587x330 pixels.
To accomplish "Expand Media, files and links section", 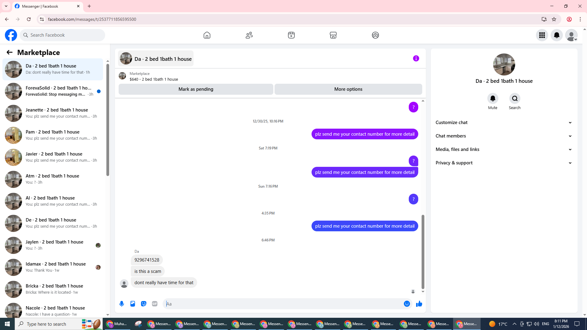I will (x=504, y=149).
